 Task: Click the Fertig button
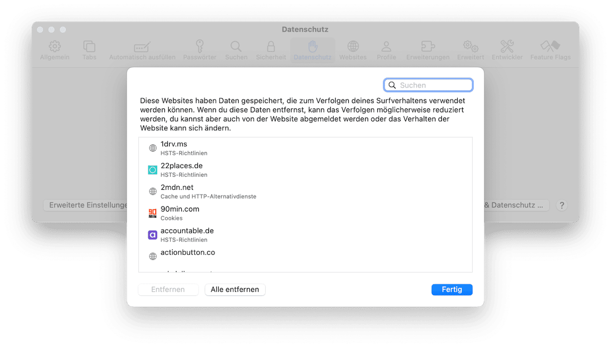coord(452,290)
